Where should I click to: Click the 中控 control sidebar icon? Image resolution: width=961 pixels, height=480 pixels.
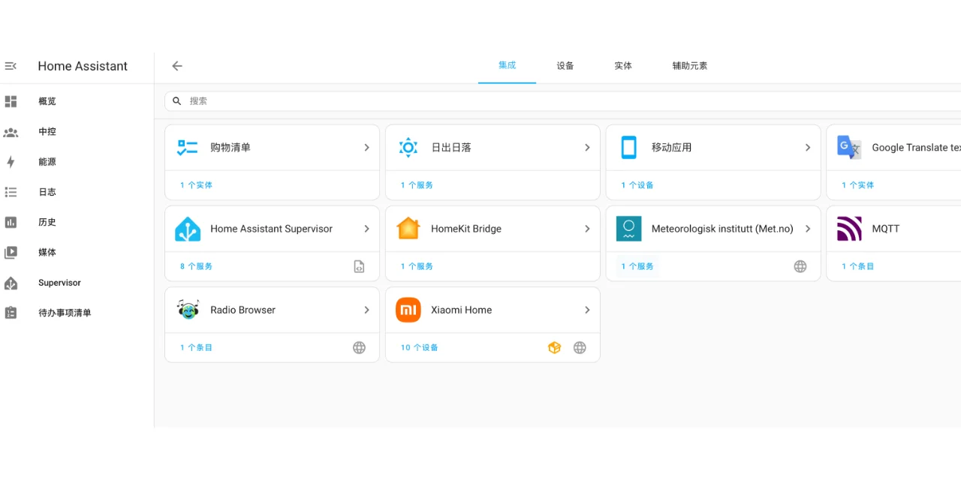(x=11, y=132)
